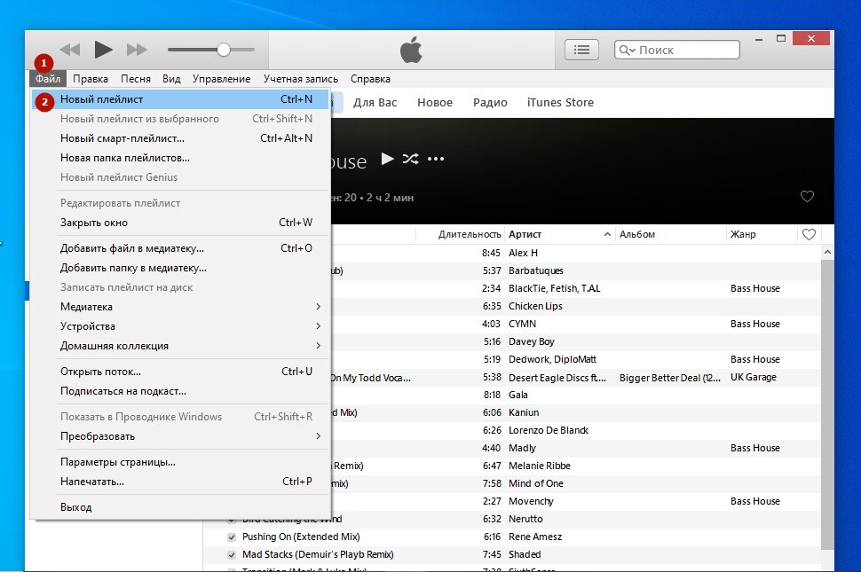861x572 pixels.
Task: Open the Вид menu
Action: click(x=171, y=78)
